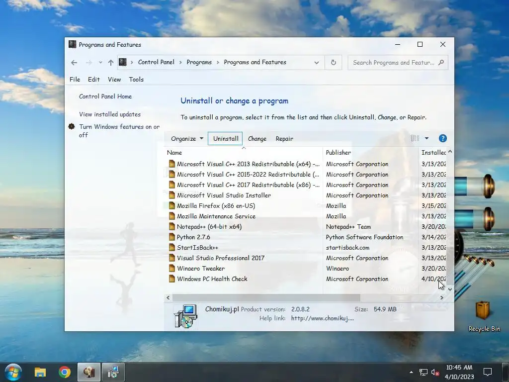The width and height of the screenshot is (509, 382).
Task: Open File Explorer from the taskbar
Action: 40,372
